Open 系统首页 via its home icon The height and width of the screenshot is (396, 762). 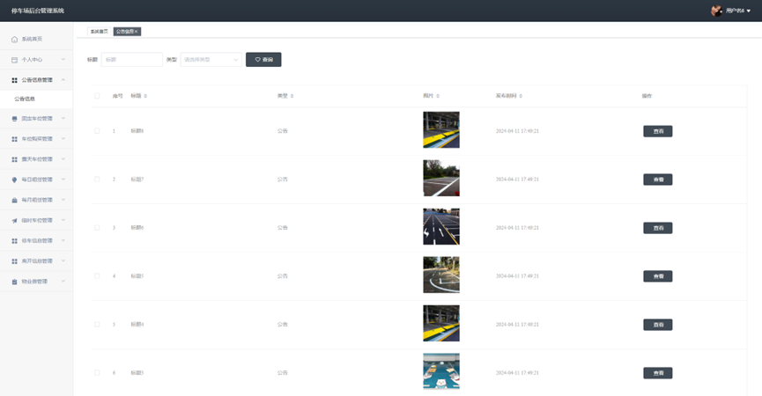pyautogui.click(x=14, y=40)
